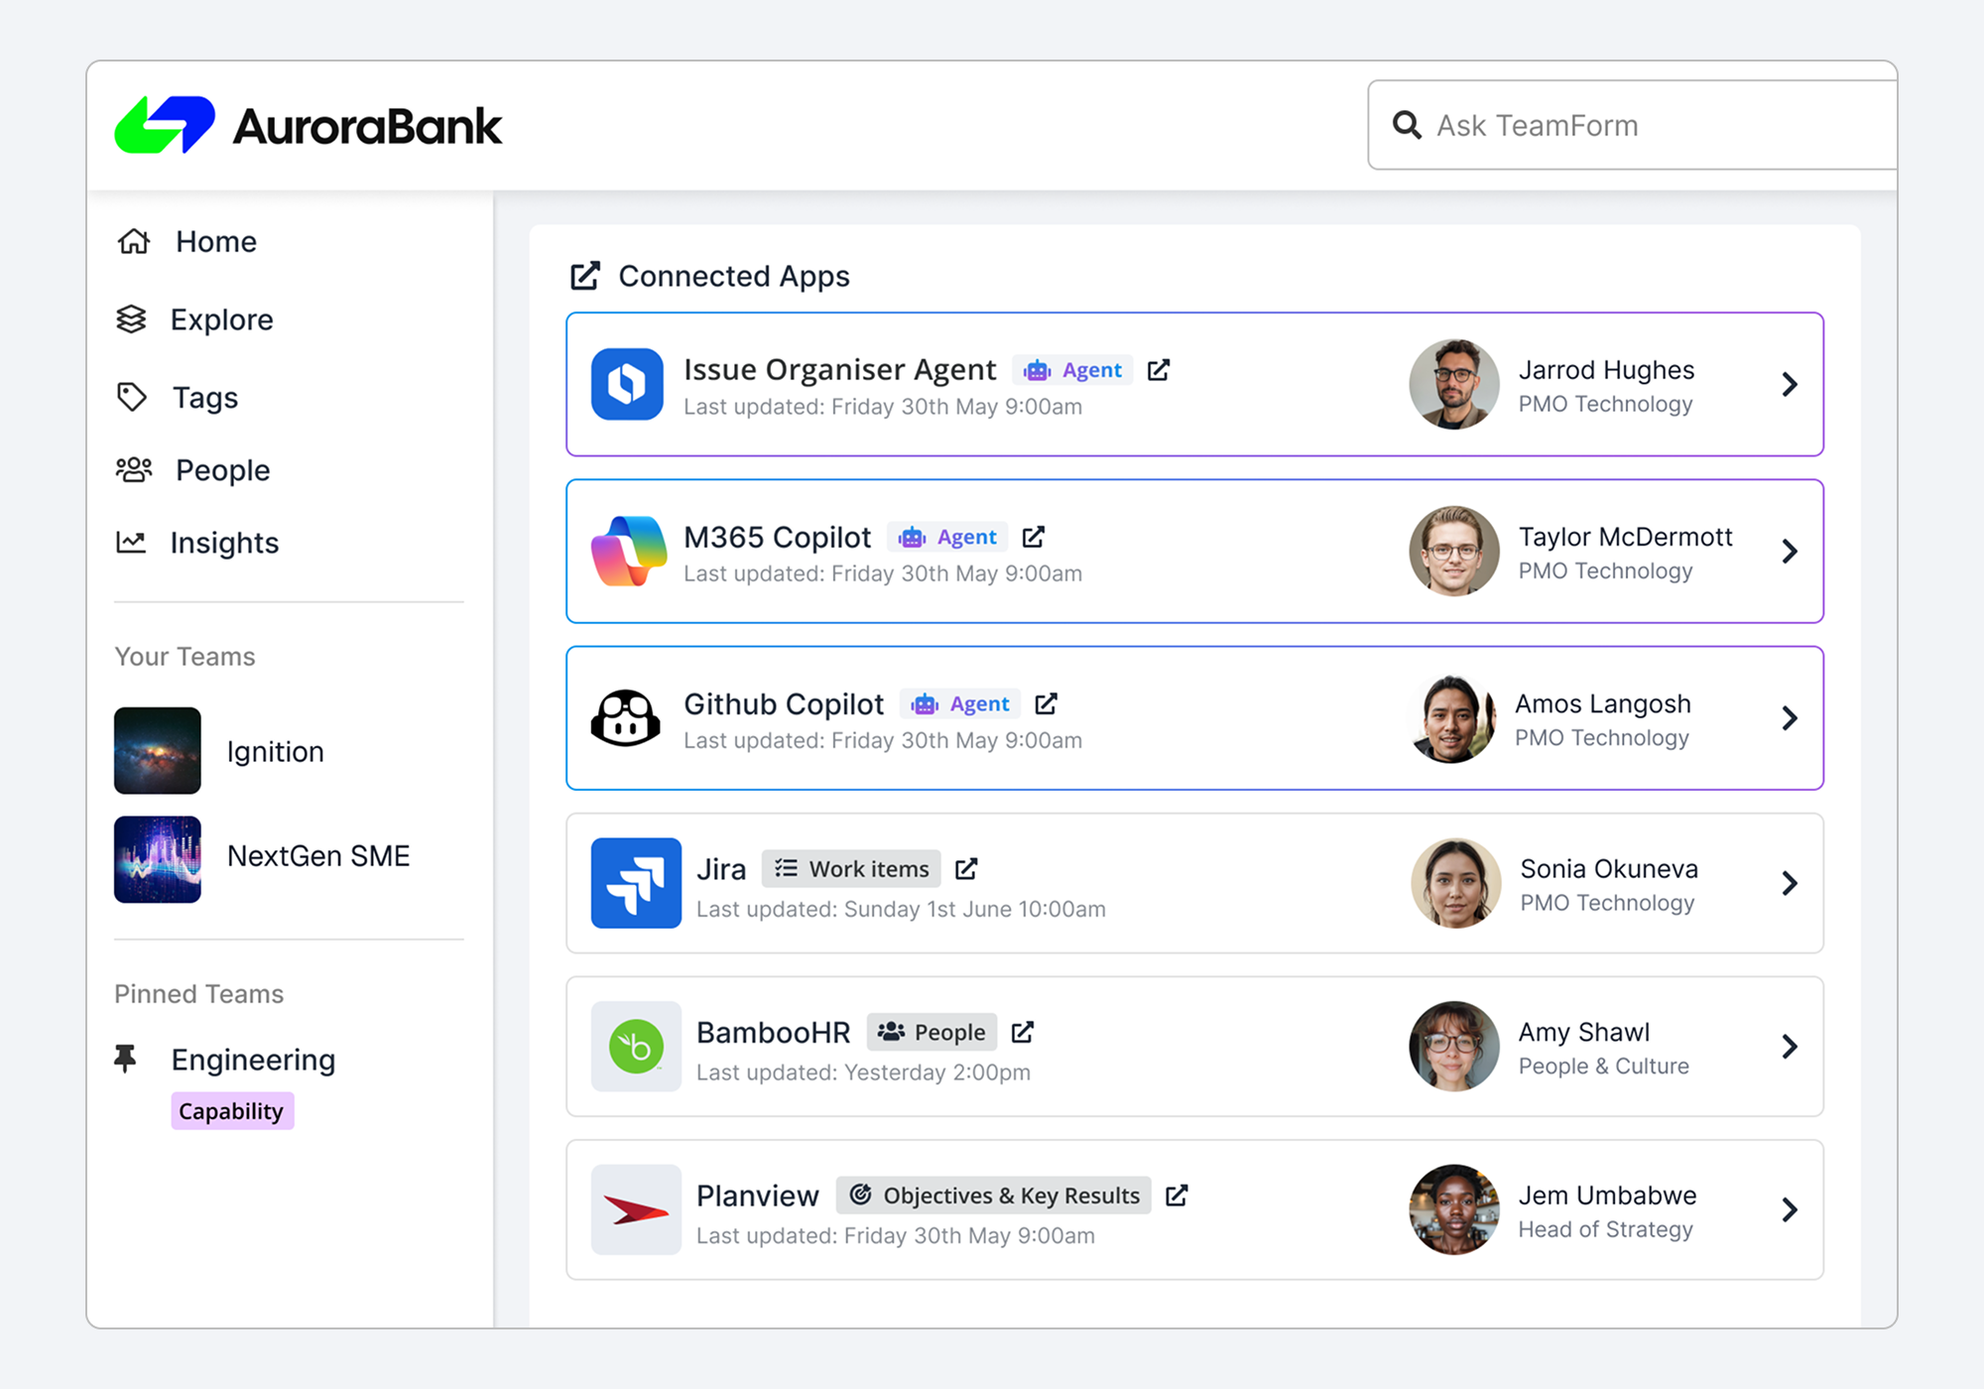Click the Work items badge on Jira
Image resolution: width=1984 pixels, height=1389 pixels.
(x=851, y=869)
